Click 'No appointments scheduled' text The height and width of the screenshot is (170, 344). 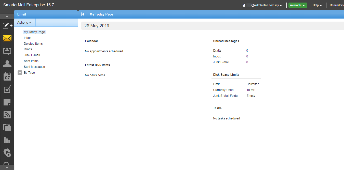(x=104, y=51)
